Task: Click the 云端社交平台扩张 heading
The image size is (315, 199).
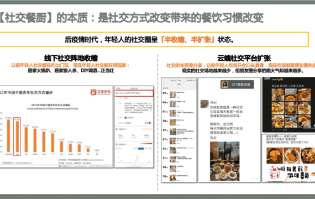Action: click(244, 58)
